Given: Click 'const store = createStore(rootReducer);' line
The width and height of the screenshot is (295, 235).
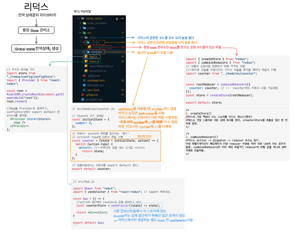Looking at the screenshot, I should (219, 96).
